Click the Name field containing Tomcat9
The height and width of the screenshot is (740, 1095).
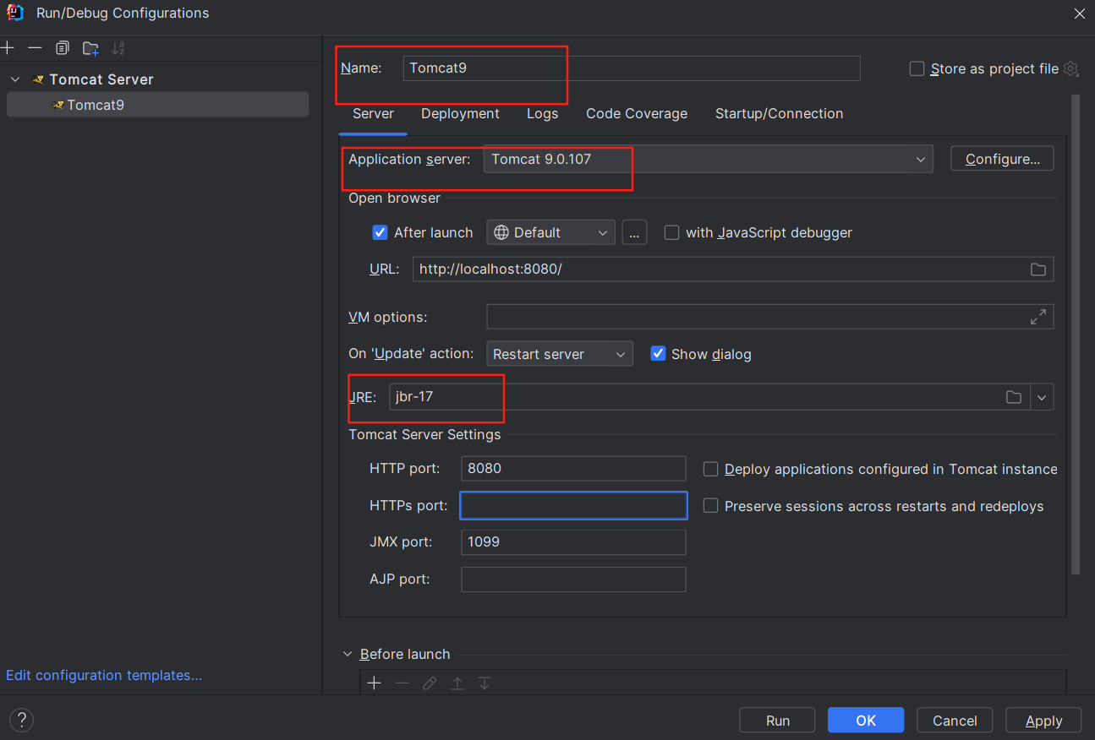(x=631, y=68)
